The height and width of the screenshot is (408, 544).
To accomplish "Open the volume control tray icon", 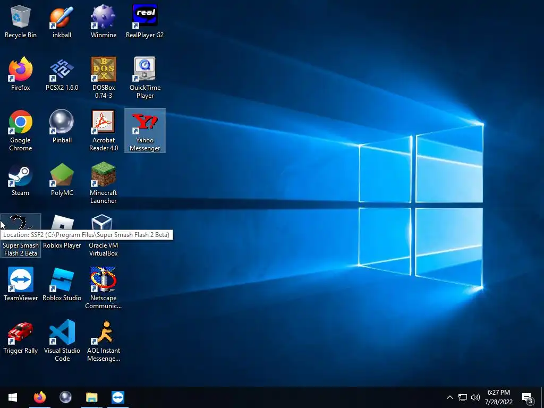I will point(475,397).
